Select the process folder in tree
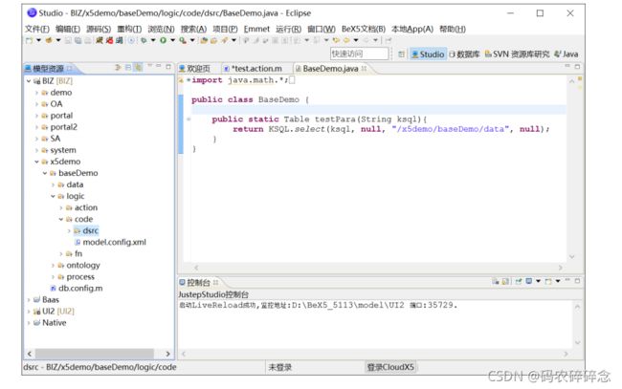Viewport: 622px width, 389px height. (77, 277)
